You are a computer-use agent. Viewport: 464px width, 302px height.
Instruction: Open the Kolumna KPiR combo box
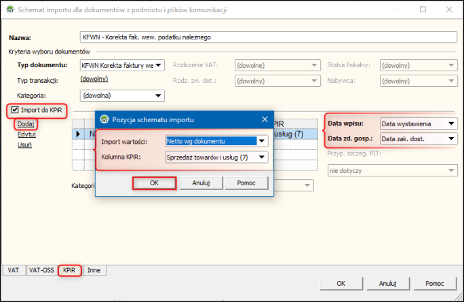(x=262, y=157)
